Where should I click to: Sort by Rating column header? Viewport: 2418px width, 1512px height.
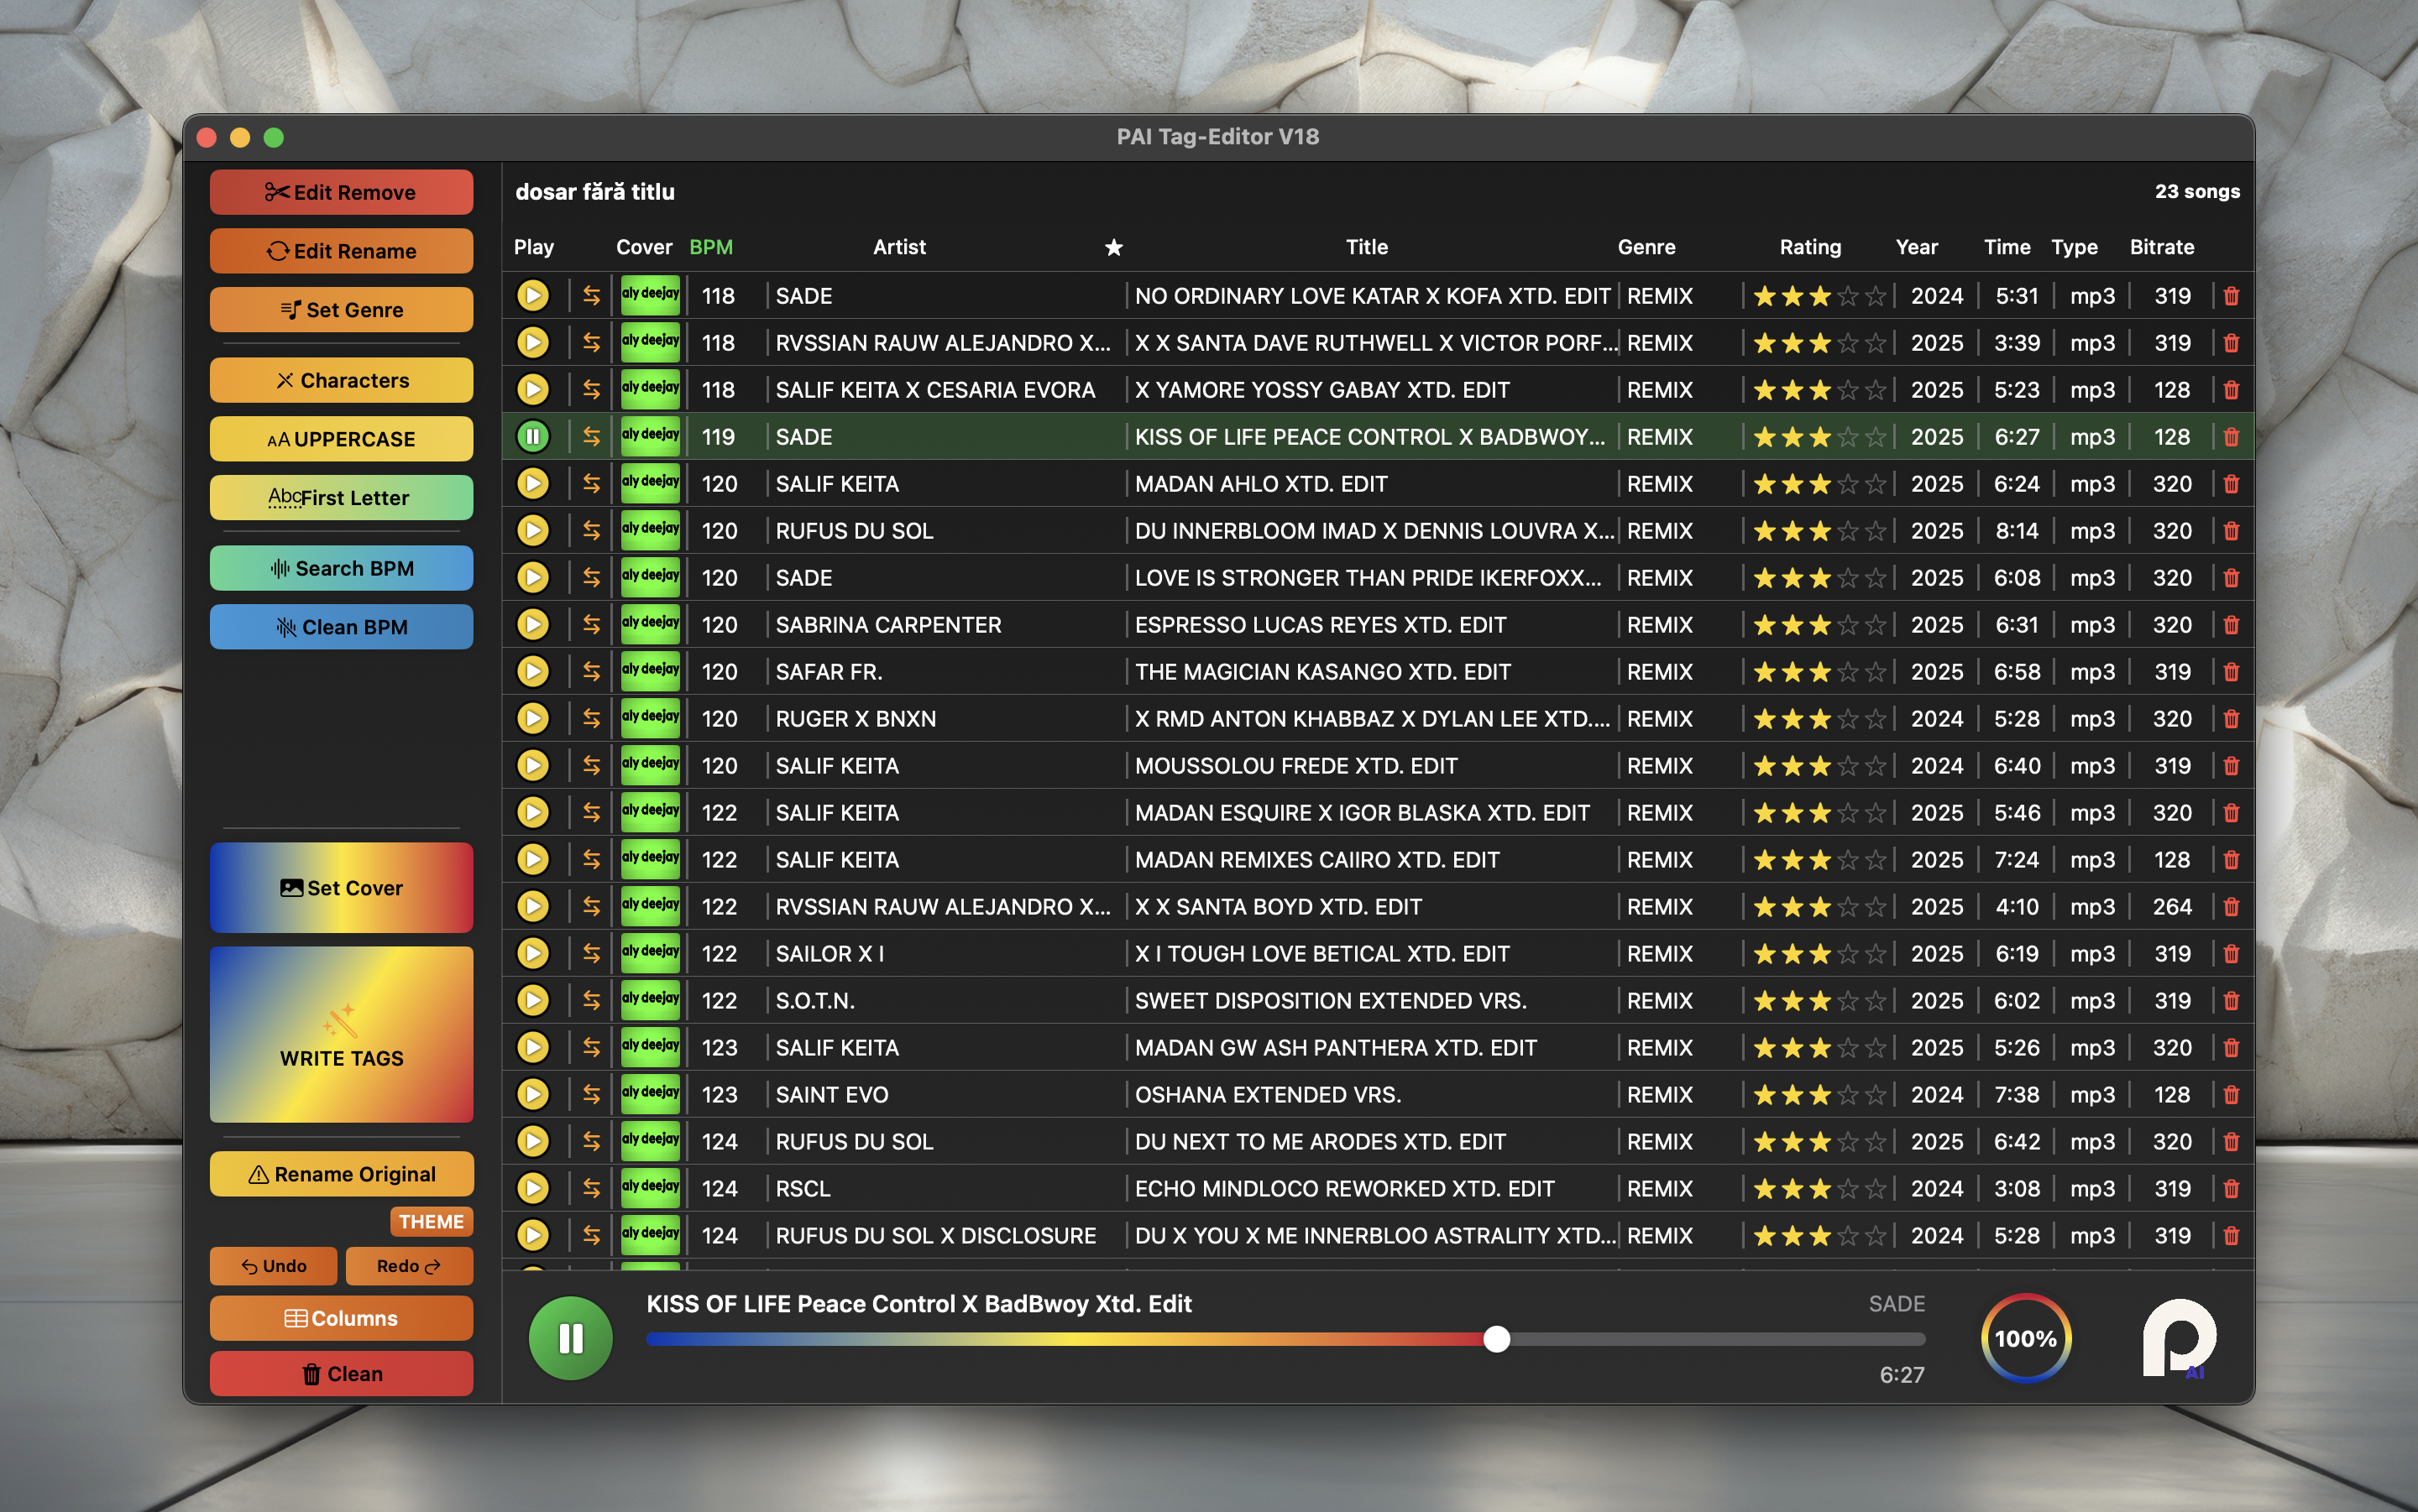tap(1810, 247)
